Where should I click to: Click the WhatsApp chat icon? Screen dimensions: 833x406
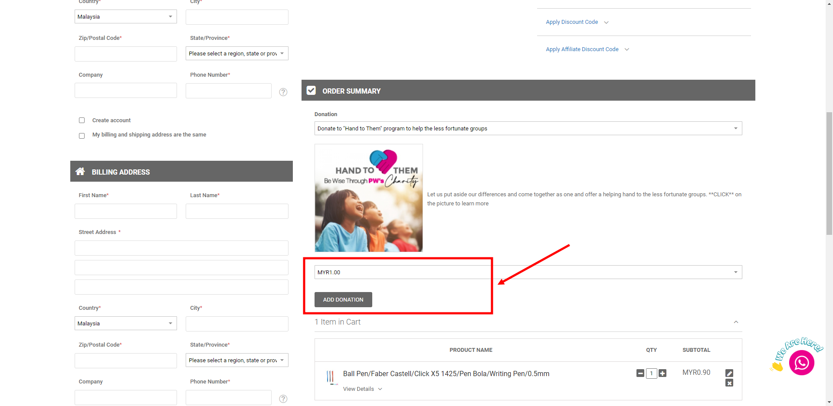click(x=801, y=362)
